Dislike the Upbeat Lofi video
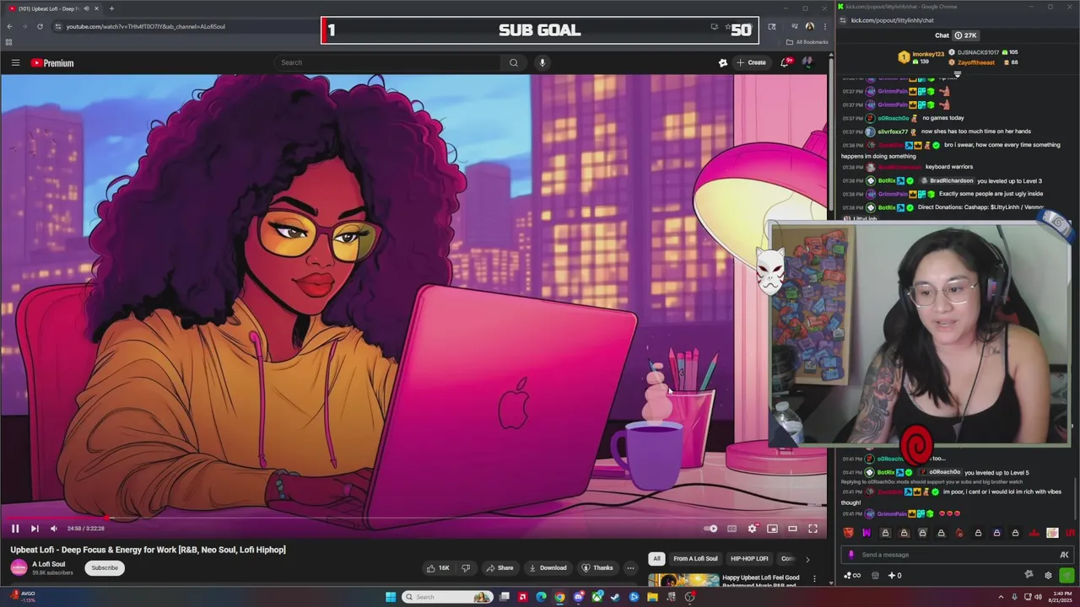Image resolution: width=1080 pixels, height=607 pixels. (465, 567)
